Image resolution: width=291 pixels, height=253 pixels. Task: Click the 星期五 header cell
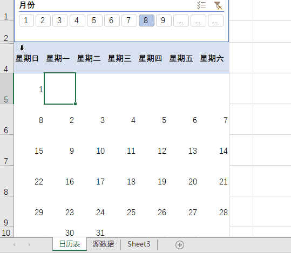click(183, 58)
